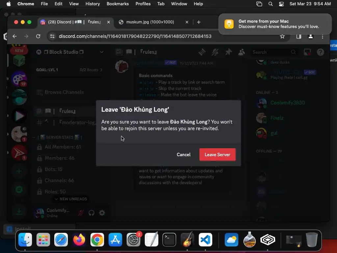
Task: Open Discord help question mark icon
Action: (x=320, y=52)
